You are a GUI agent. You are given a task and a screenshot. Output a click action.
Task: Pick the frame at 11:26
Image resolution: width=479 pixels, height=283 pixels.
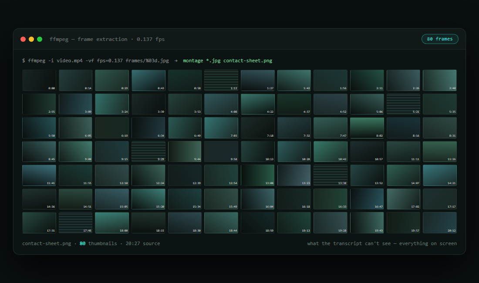coord(440,152)
